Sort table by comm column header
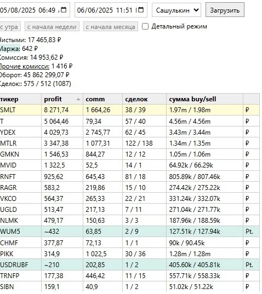The width and height of the screenshot is (262, 294). click(103, 99)
